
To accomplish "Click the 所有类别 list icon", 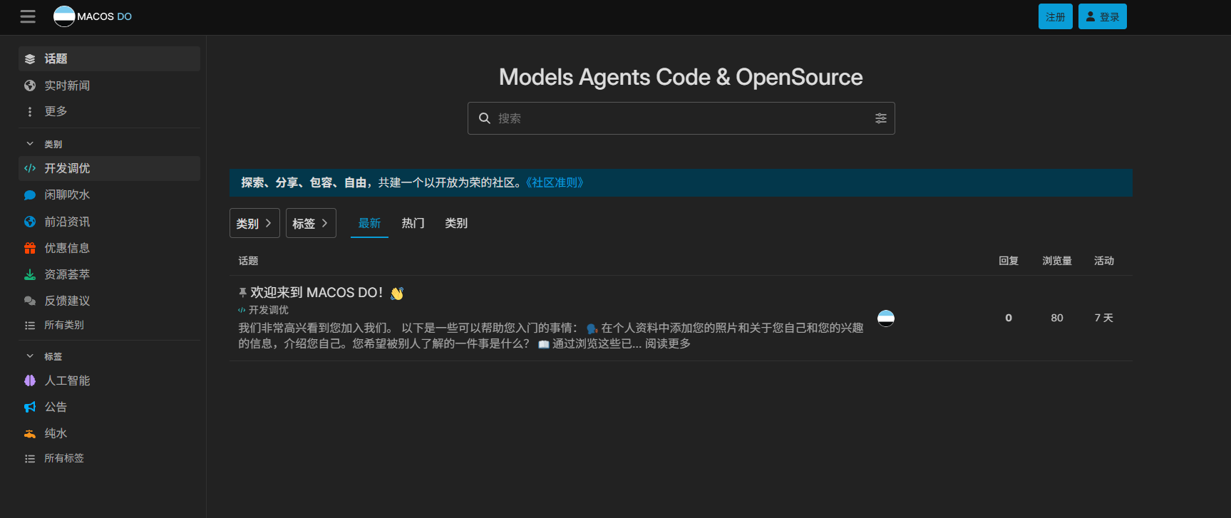I will pyautogui.click(x=30, y=326).
